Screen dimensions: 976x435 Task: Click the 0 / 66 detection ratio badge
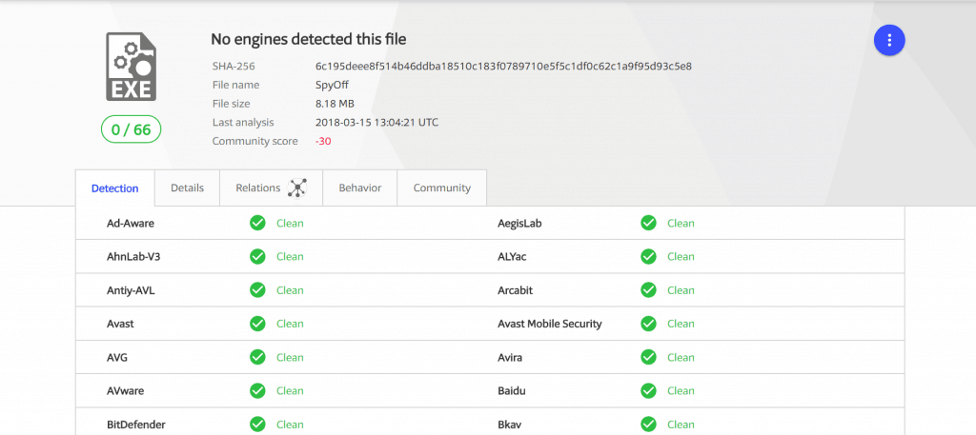pos(132,129)
